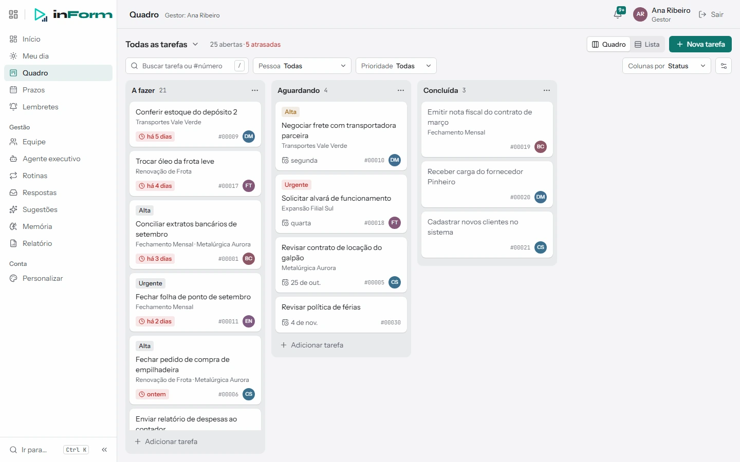
Task: Click Sair to log out
Action: [x=711, y=14]
